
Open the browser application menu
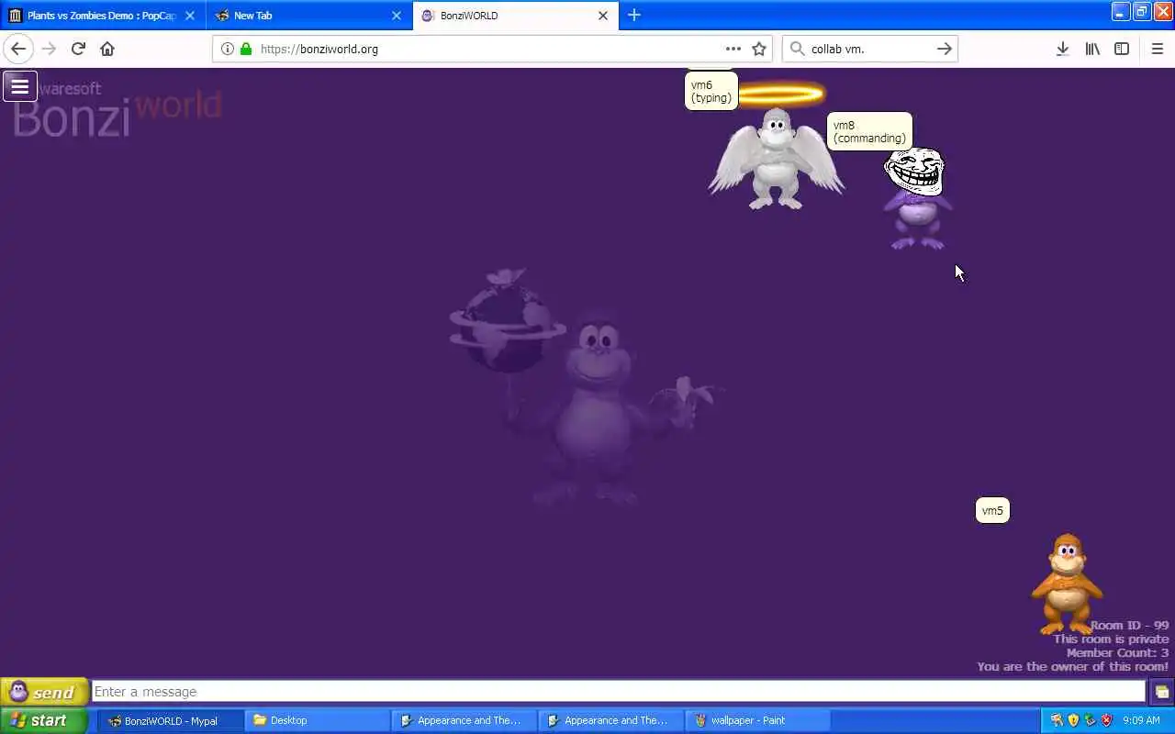[x=1157, y=49]
